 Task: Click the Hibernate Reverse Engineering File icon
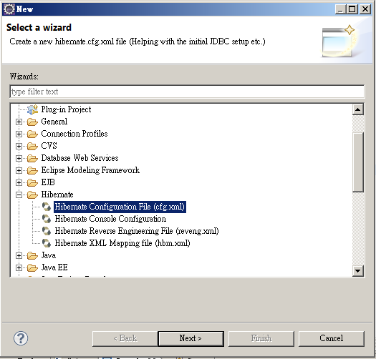(x=47, y=231)
